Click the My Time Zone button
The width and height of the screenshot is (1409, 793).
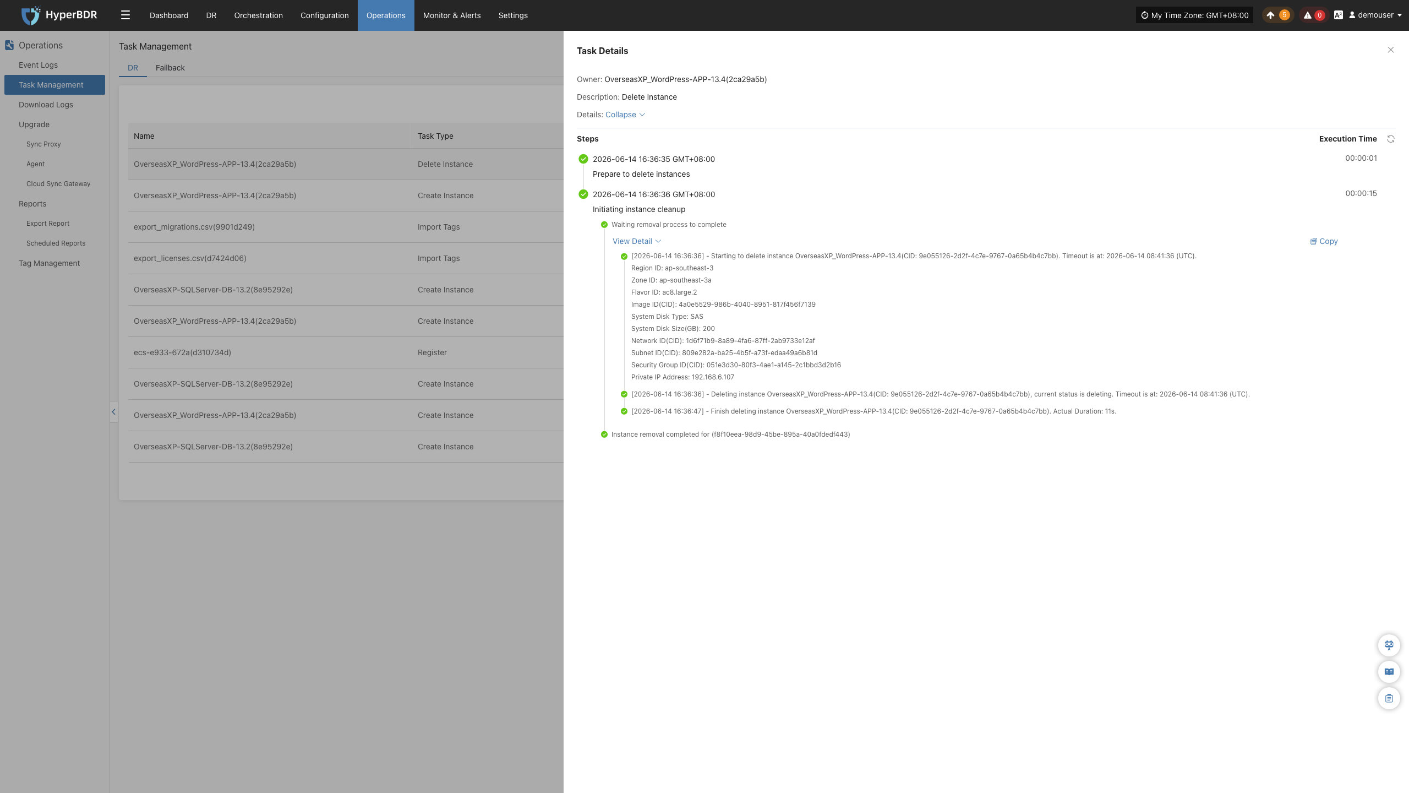pos(1194,15)
